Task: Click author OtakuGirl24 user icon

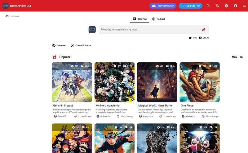Action: pos(98,116)
